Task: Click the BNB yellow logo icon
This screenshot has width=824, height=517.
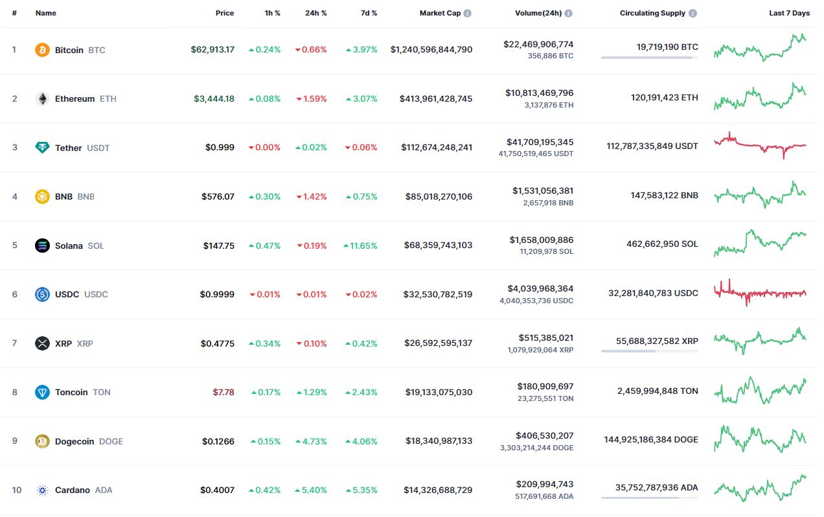Action: (x=42, y=196)
